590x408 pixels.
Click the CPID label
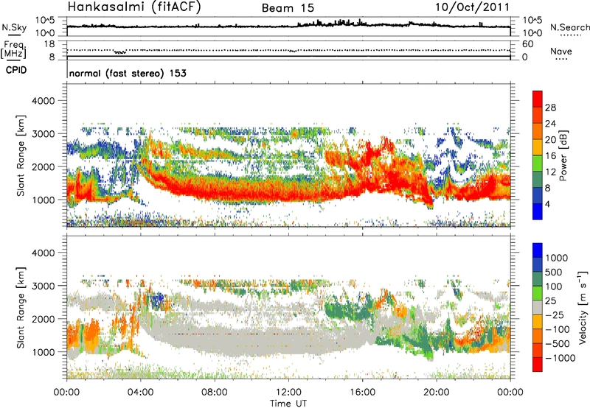[16, 70]
